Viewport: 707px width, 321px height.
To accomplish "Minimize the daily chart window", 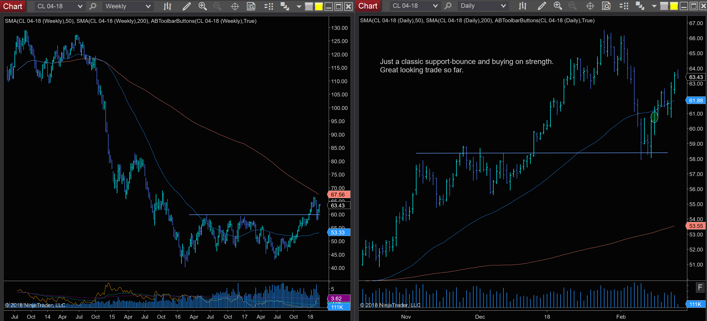I will click(x=684, y=6).
